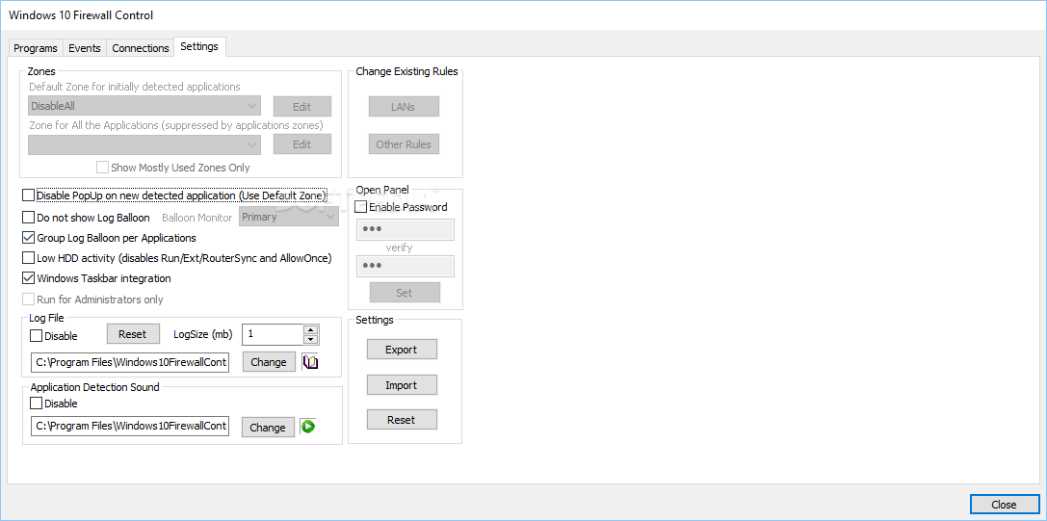
Task: Switch to the Programs tab
Action: [36, 48]
